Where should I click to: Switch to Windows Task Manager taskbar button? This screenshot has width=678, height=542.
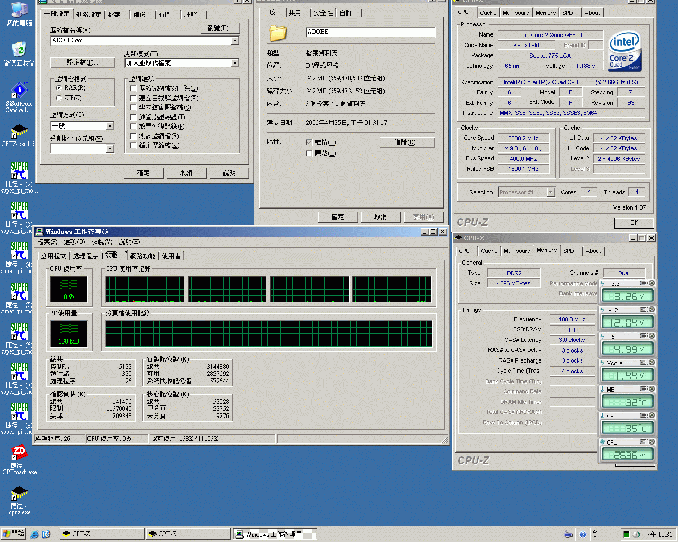[274, 535]
